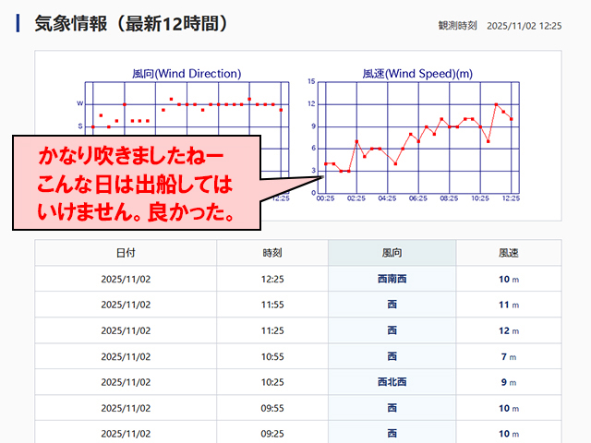Click the 風速(Wind Speed) chart title
The height and width of the screenshot is (443, 591).
point(417,73)
